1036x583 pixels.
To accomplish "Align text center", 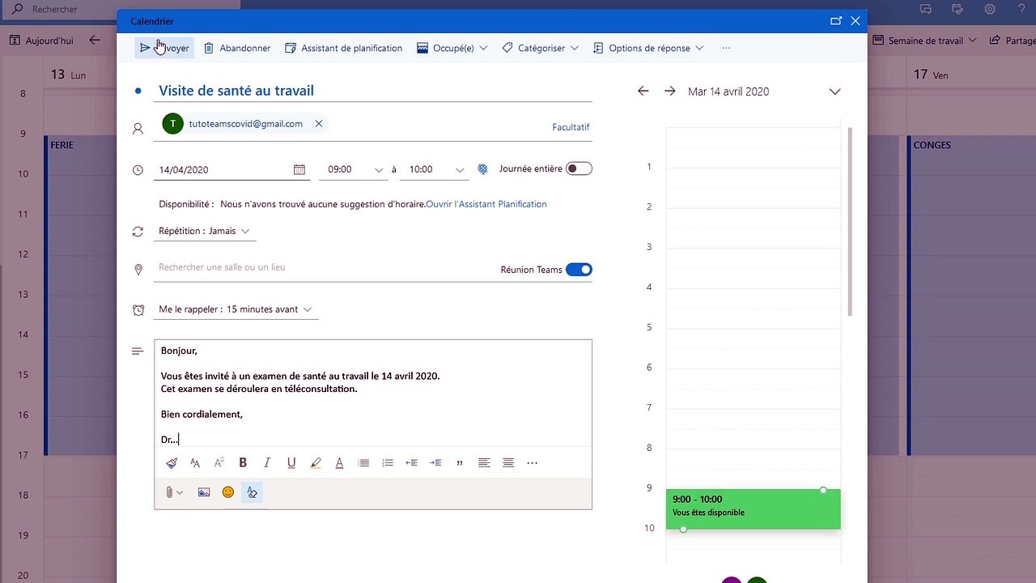I will click(x=508, y=463).
